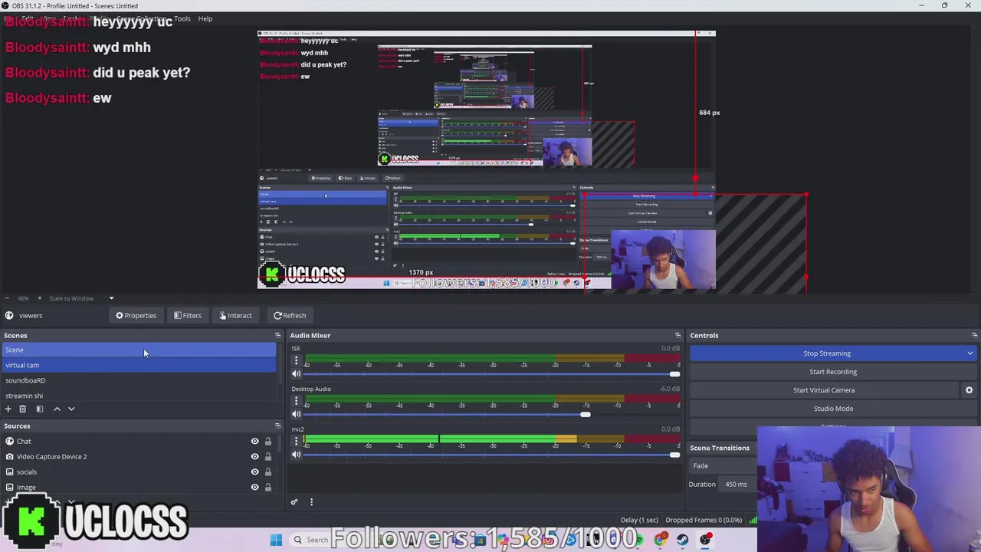Select the 'streamin shi' scene

pos(139,396)
